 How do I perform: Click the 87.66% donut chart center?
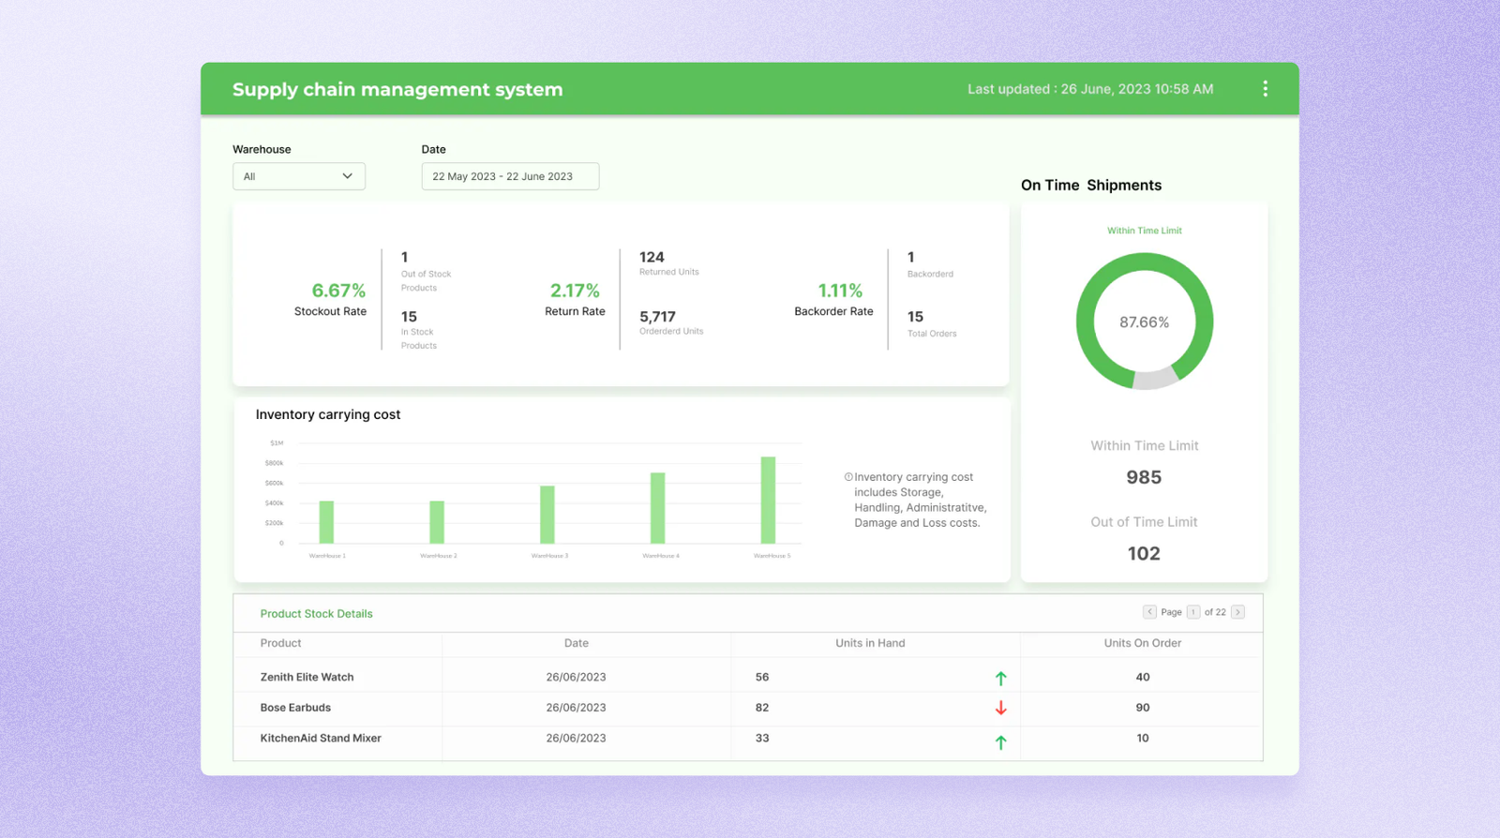[x=1144, y=322]
